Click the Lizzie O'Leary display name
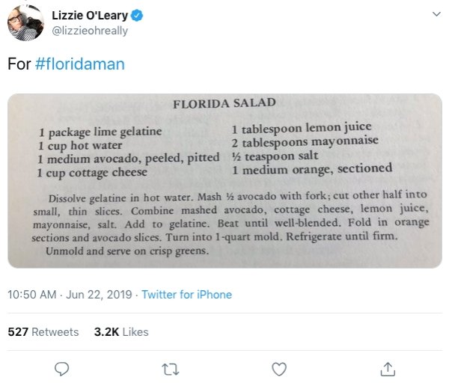Screen dimensions: 449x386 tap(90, 16)
